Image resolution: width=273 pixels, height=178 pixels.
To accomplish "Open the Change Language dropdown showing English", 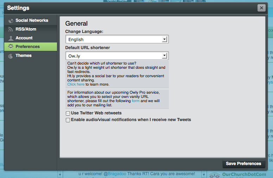I will point(117,39).
